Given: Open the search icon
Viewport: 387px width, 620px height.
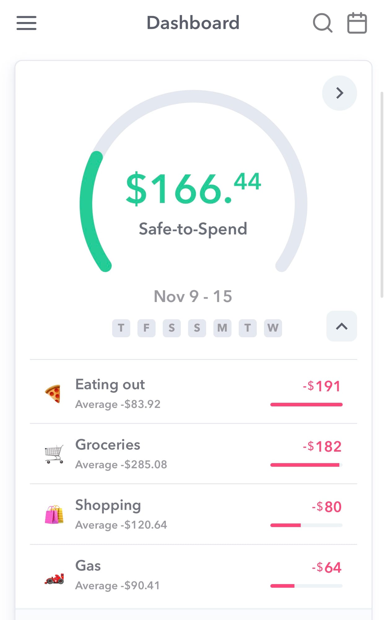Looking at the screenshot, I should (323, 23).
